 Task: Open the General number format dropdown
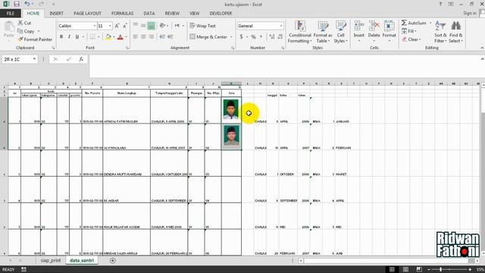coord(281,26)
